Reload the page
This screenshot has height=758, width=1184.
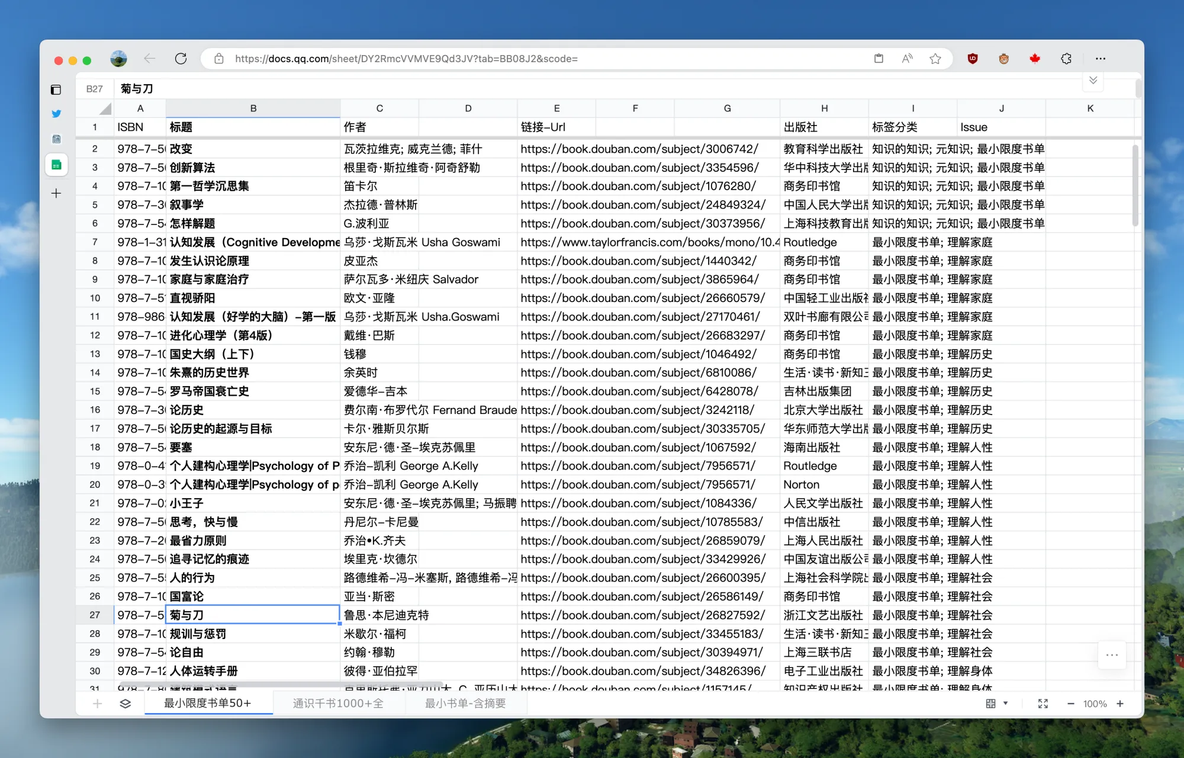pyautogui.click(x=181, y=59)
